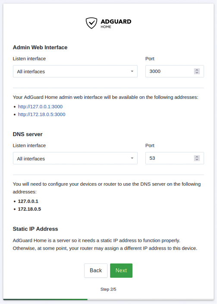The width and height of the screenshot is (217, 304).
Task: Click the setup progress bar
Action: (x=109, y=299)
